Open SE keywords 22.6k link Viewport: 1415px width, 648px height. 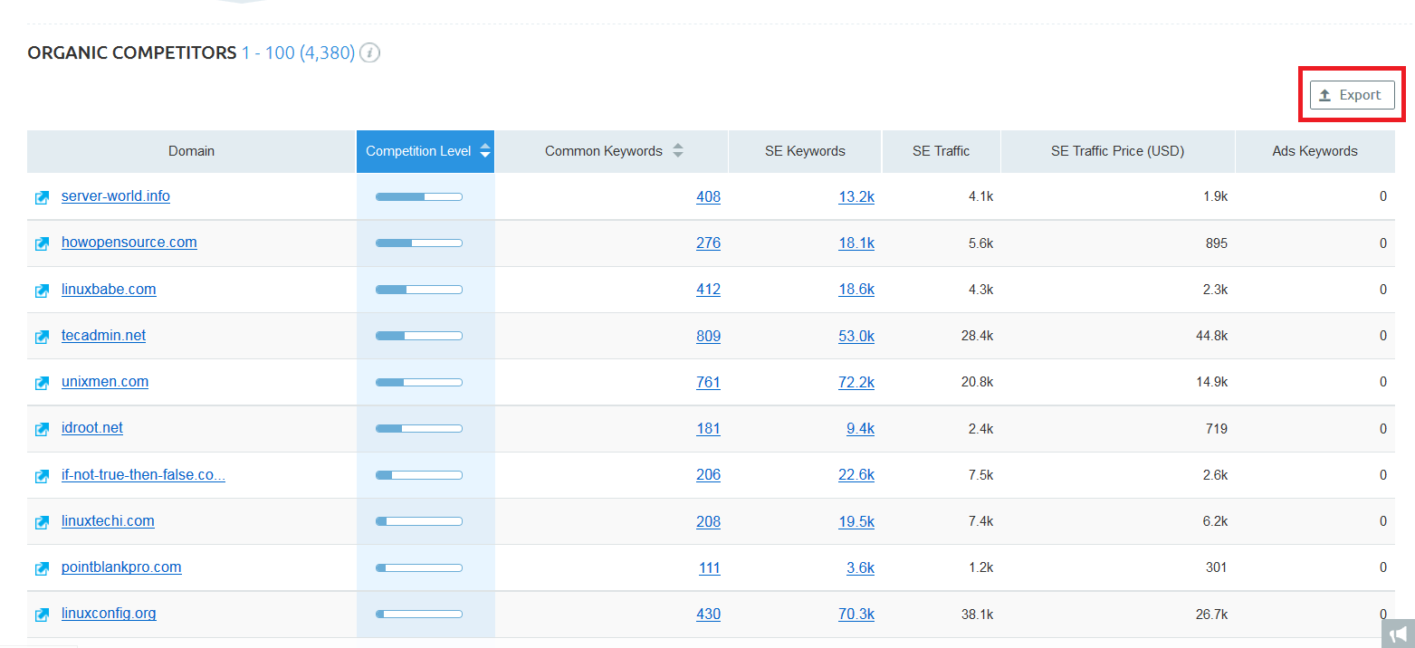[856, 475]
